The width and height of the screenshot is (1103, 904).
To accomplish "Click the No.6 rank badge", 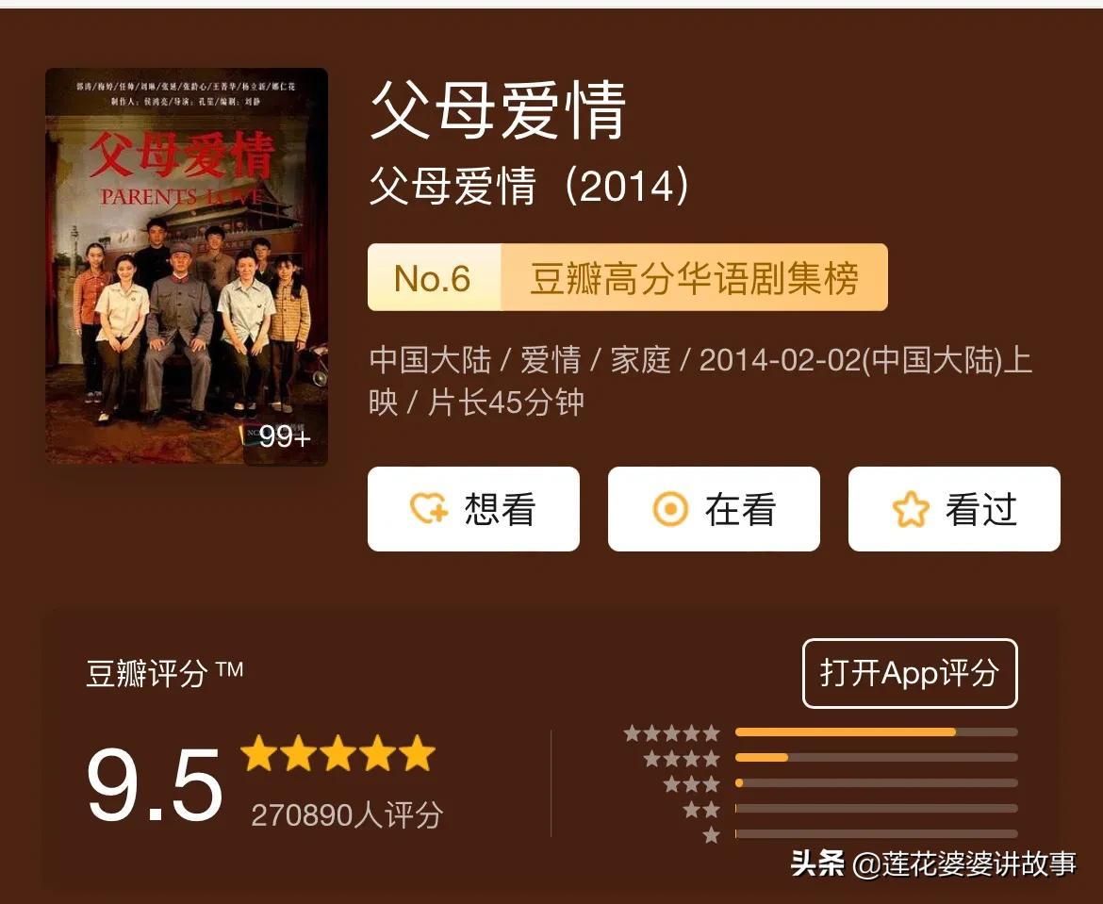I will tap(434, 277).
